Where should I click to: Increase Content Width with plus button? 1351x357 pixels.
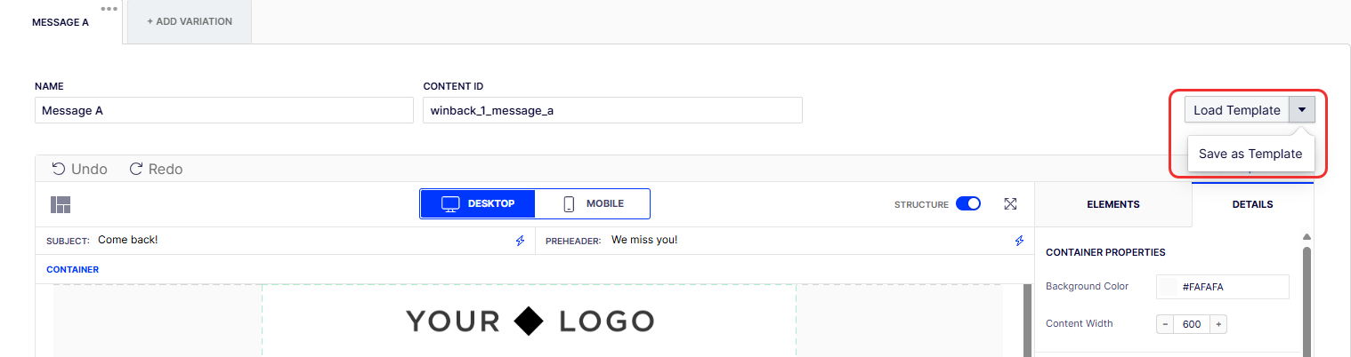[x=1219, y=324]
